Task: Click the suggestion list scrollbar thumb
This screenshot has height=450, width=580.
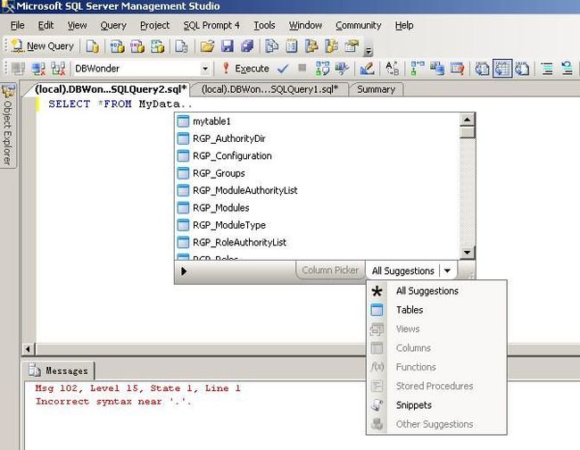Action: 468,132
